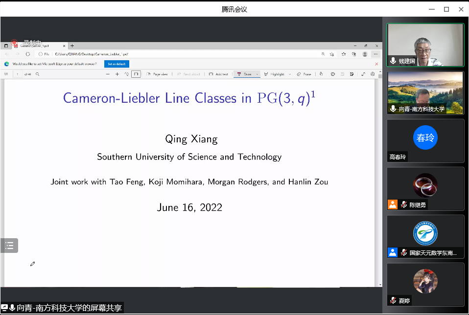Click the Add text tool
469x315 pixels.
[218, 74]
